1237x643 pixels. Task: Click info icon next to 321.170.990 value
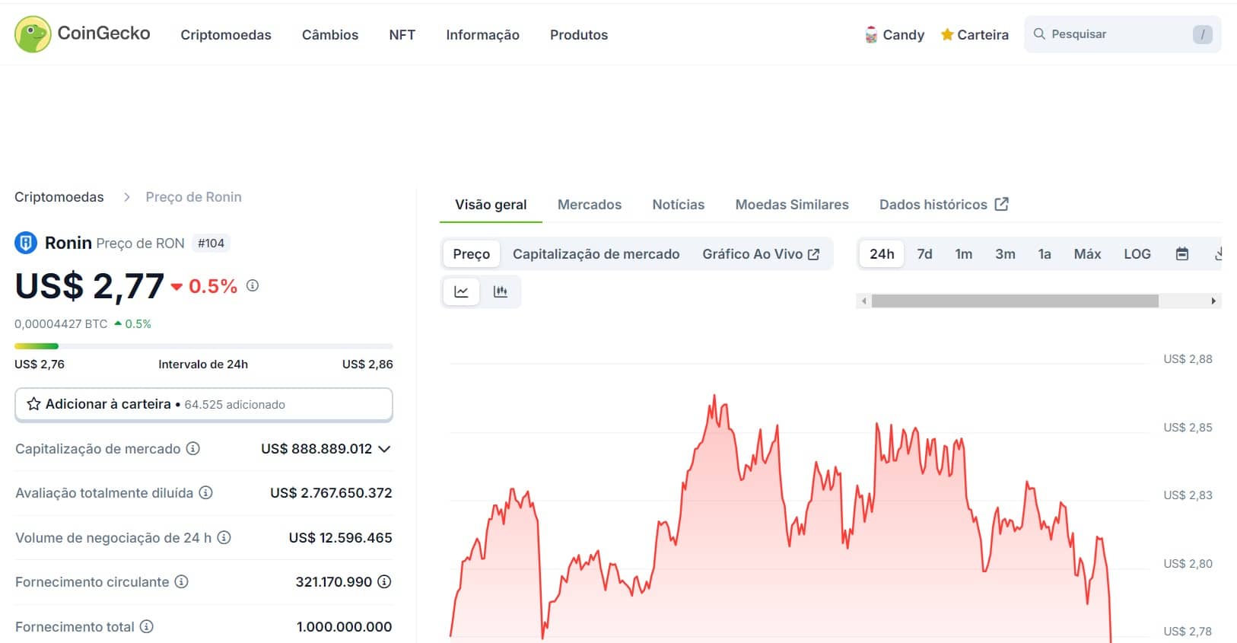[384, 581]
